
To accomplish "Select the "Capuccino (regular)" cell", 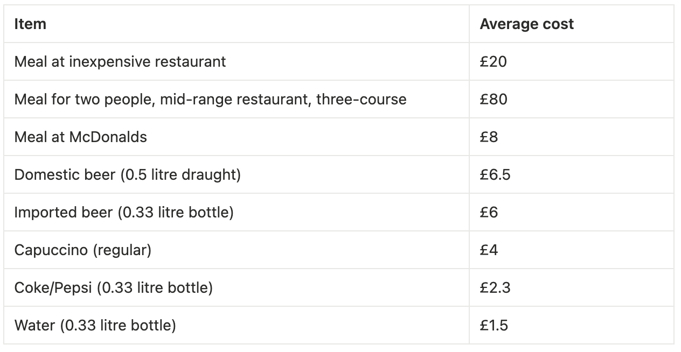I will tap(83, 250).
